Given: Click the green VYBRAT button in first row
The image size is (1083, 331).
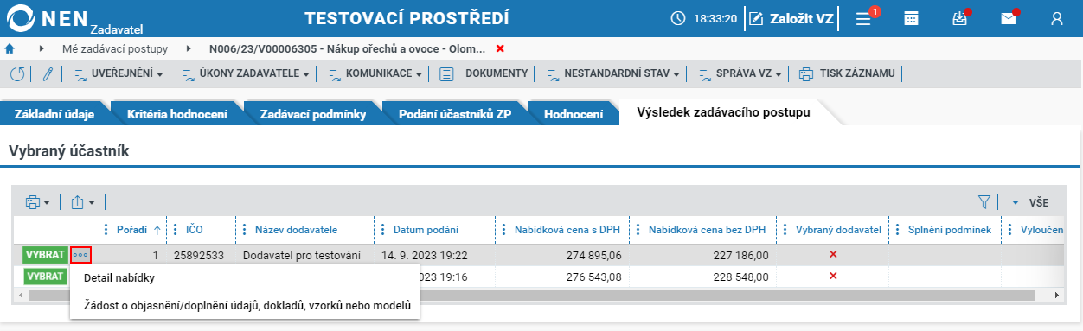Looking at the screenshot, I should point(44,254).
